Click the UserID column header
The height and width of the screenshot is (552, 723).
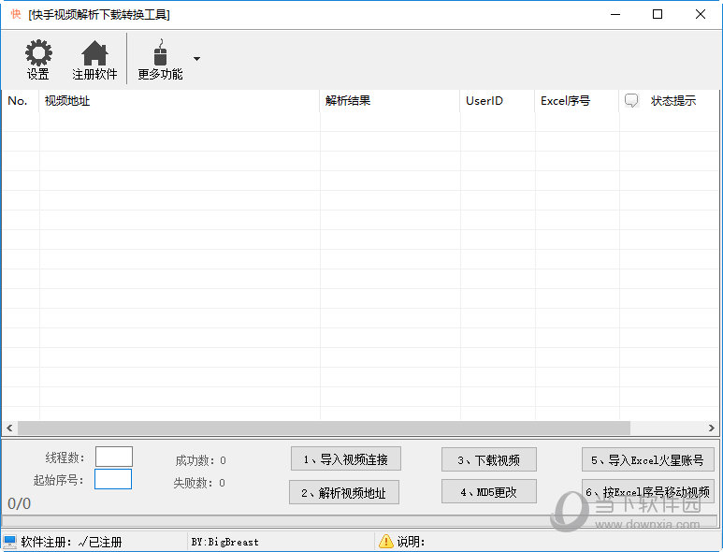(x=498, y=100)
